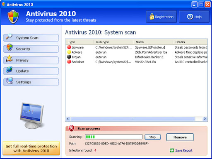Click the green arrow Save Report icon
212x159 pixels.
click(172, 150)
